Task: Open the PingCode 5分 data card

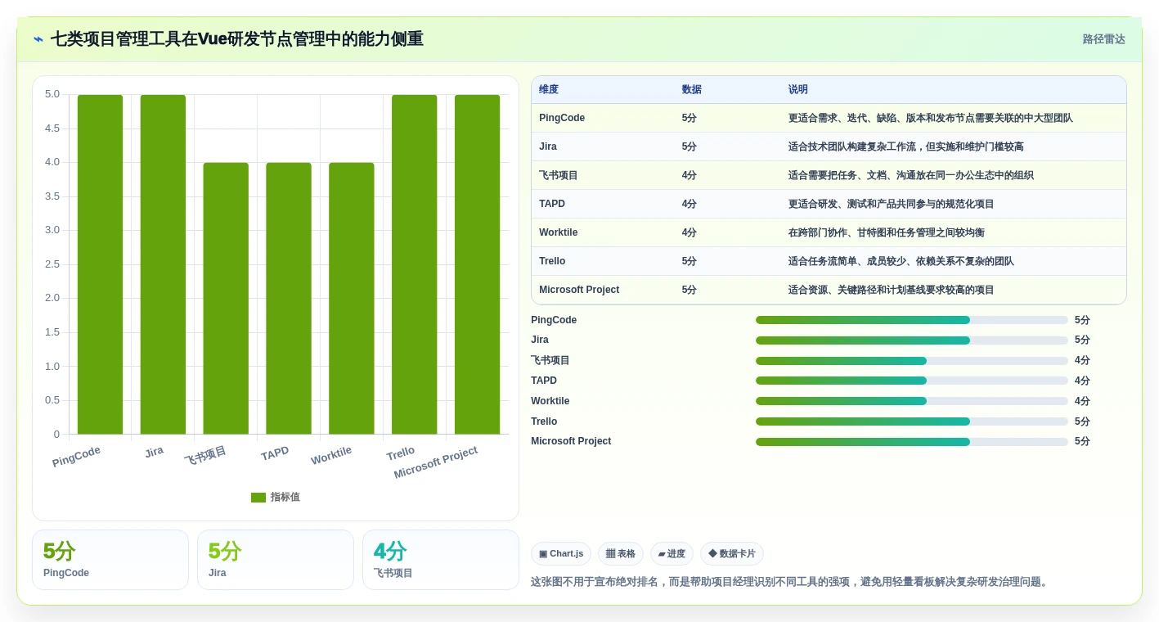Action: click(110, 560)
